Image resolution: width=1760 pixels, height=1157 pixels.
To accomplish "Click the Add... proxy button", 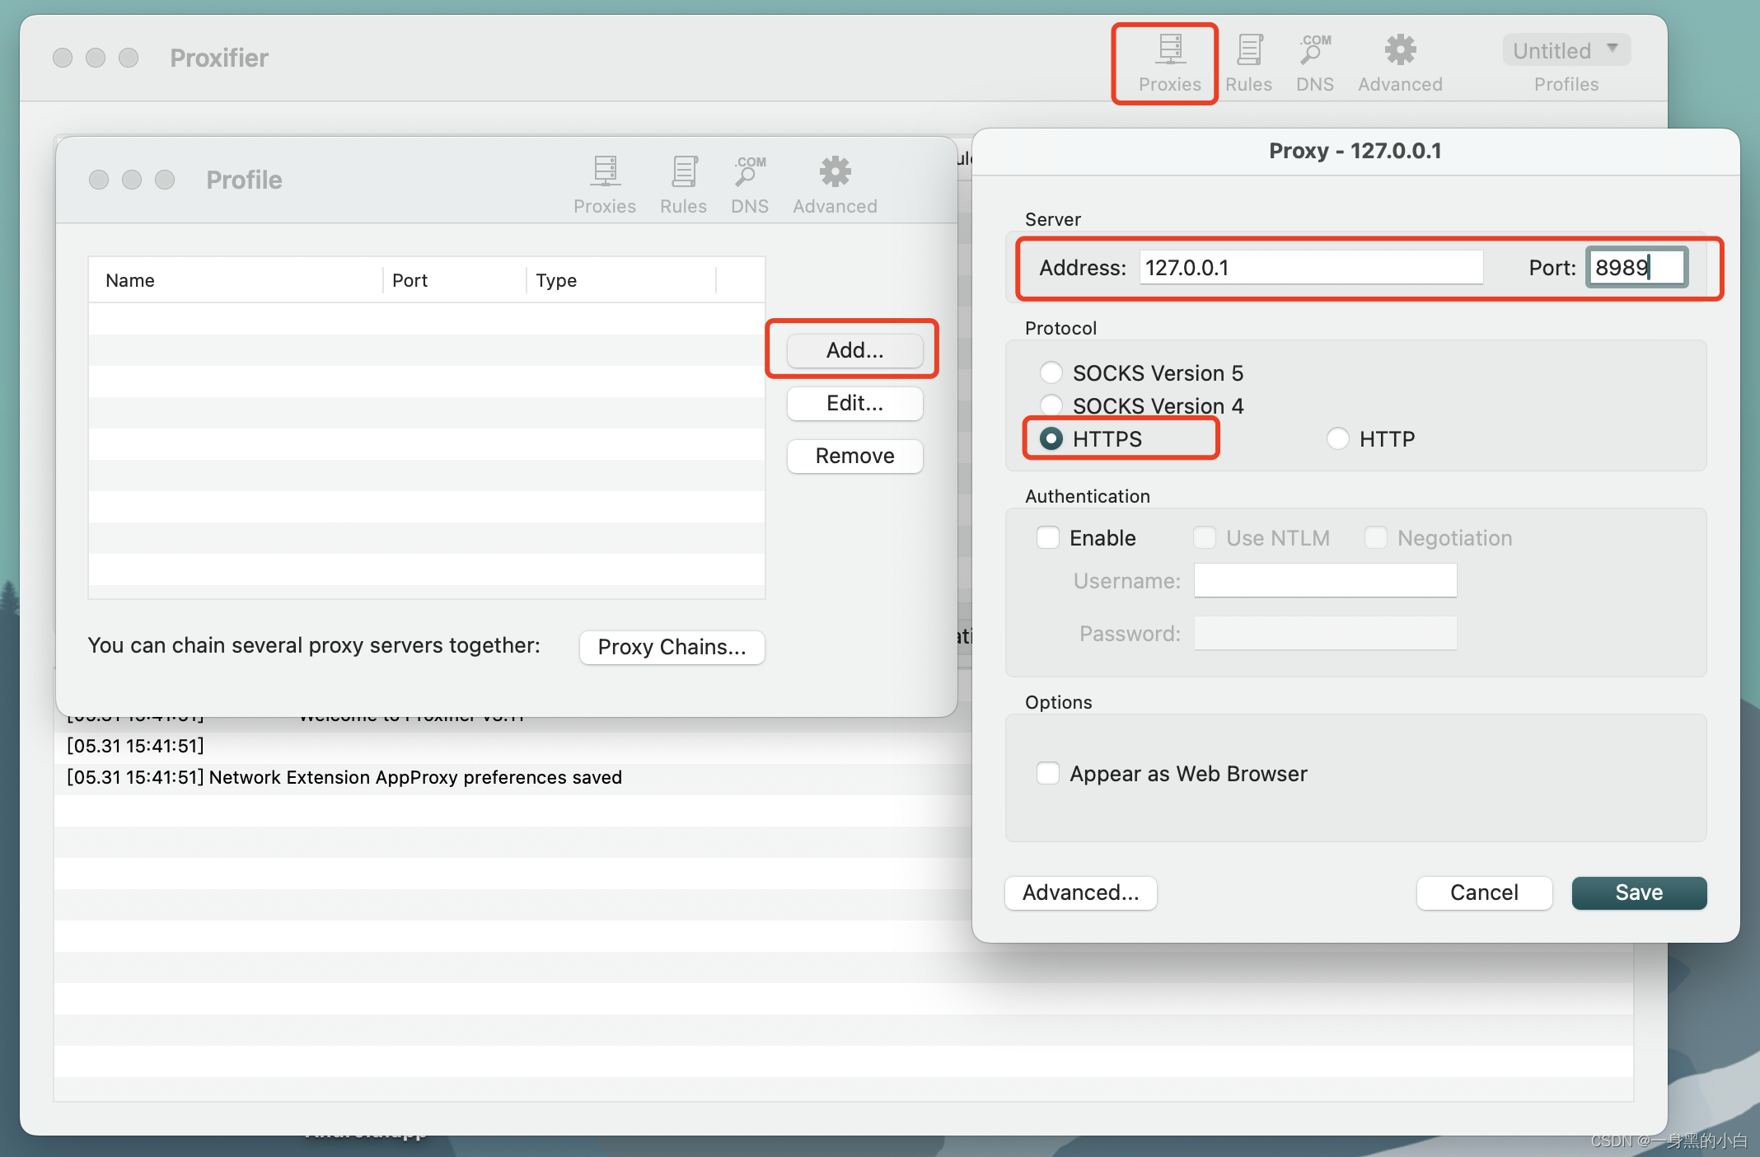I will (x=854, y=350).
